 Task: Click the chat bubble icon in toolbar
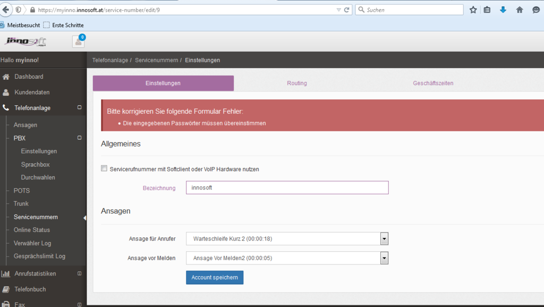pos(536,10)
